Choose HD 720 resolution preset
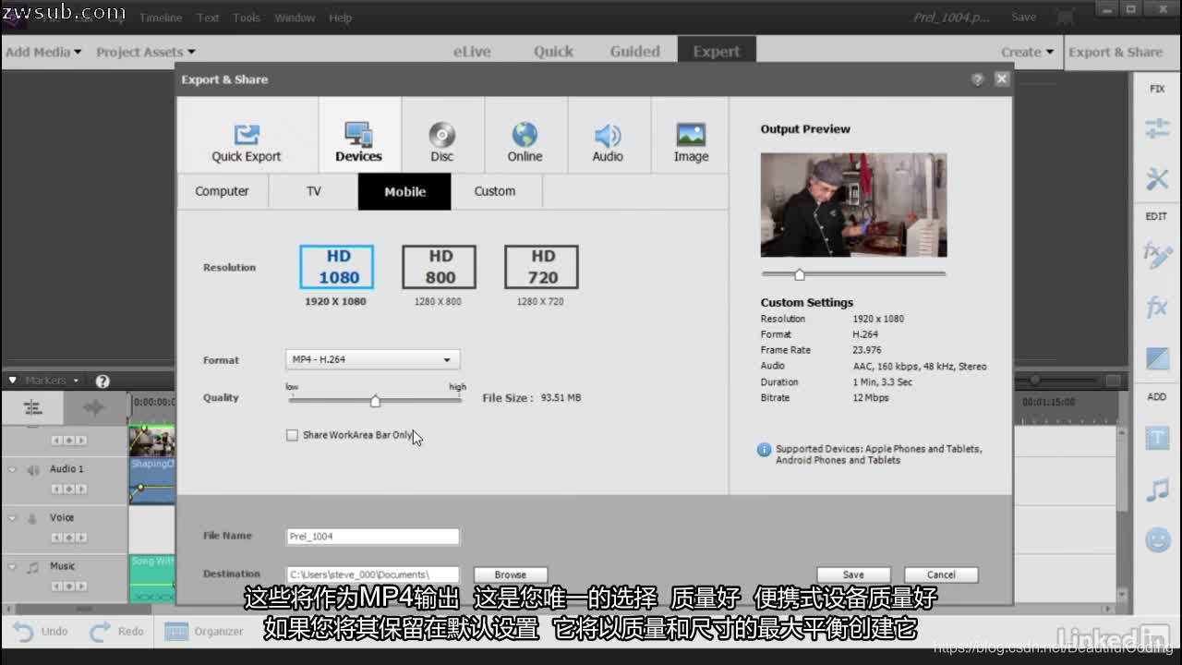Image resolution: width=1182 pixels, height=665 pixels. [x=541, y=267]
